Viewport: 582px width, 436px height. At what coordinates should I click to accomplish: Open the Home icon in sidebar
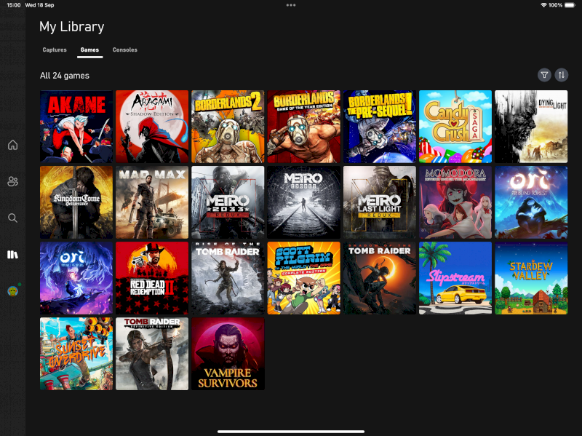[12, 145]
